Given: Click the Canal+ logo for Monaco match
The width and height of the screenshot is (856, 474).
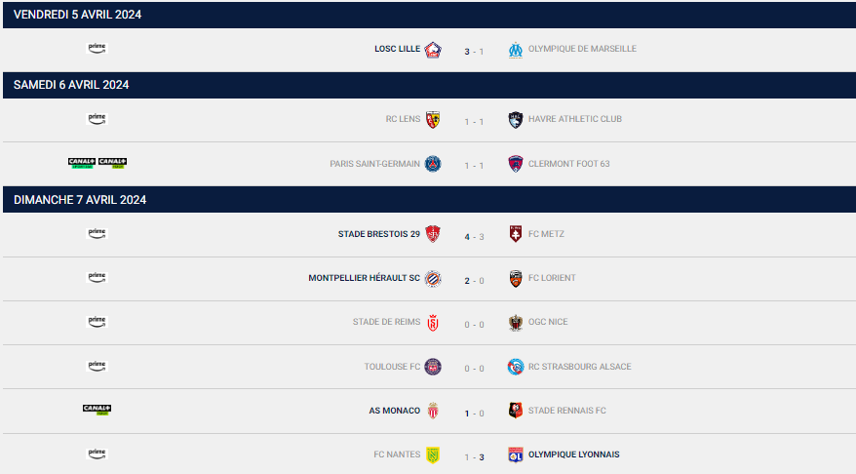Looking at the screenshot, I should (x=97, y=410).
